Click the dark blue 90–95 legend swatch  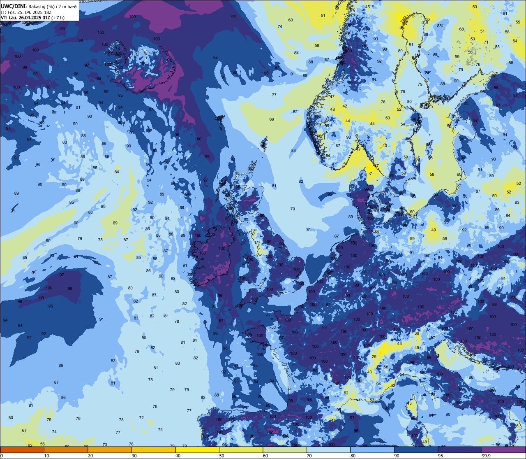point(416,450)
